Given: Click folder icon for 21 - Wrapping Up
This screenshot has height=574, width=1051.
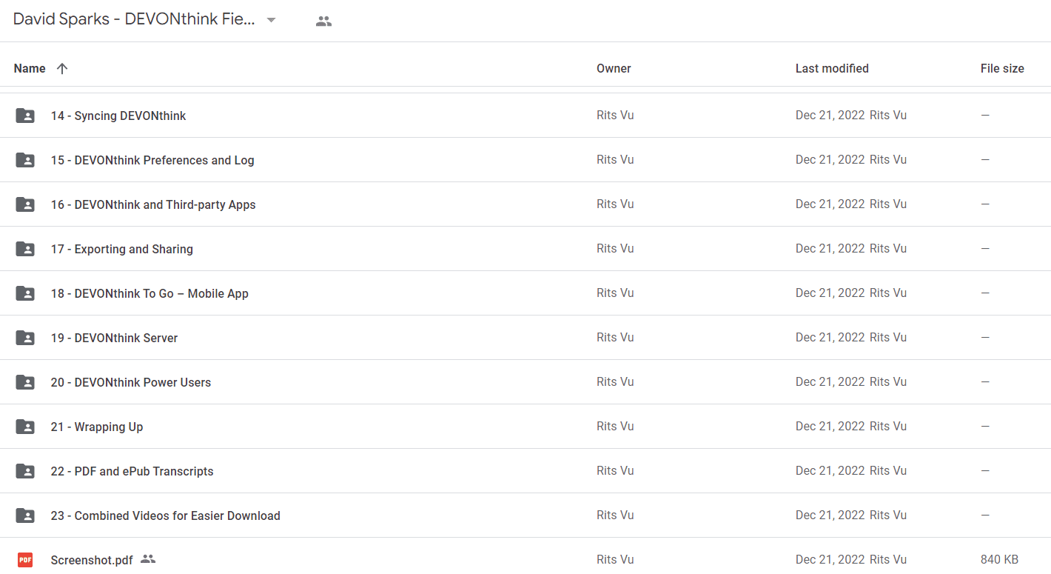Looking at the screenshot, I should (x=25, y=427).
